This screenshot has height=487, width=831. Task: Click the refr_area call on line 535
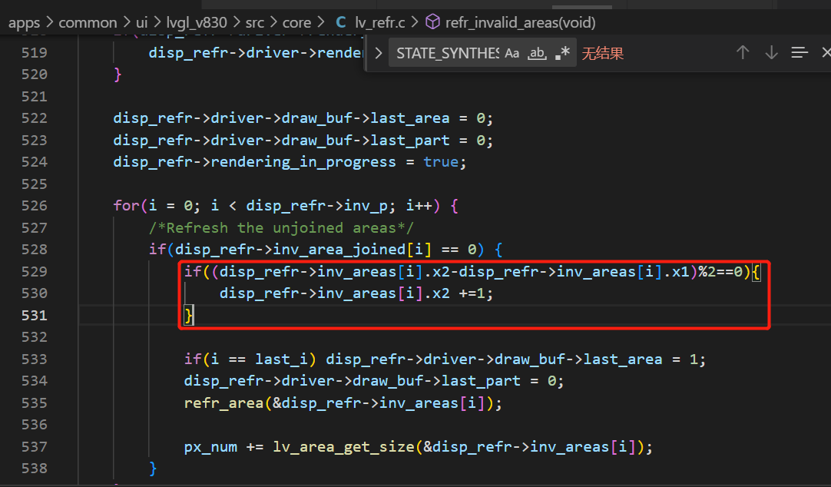click(x=343, y=403)
